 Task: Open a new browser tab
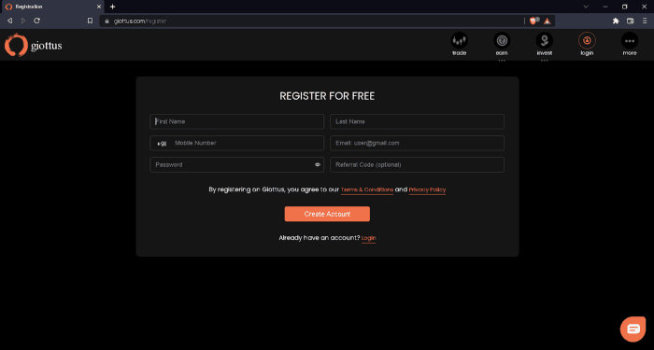click(x=113, y=7)
